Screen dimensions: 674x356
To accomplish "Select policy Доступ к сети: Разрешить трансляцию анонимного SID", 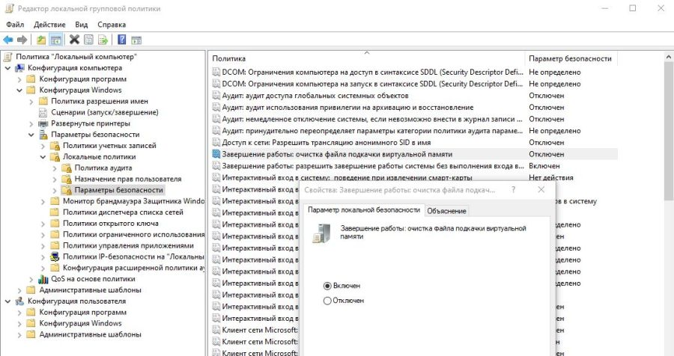I will (x=327, y=143).
